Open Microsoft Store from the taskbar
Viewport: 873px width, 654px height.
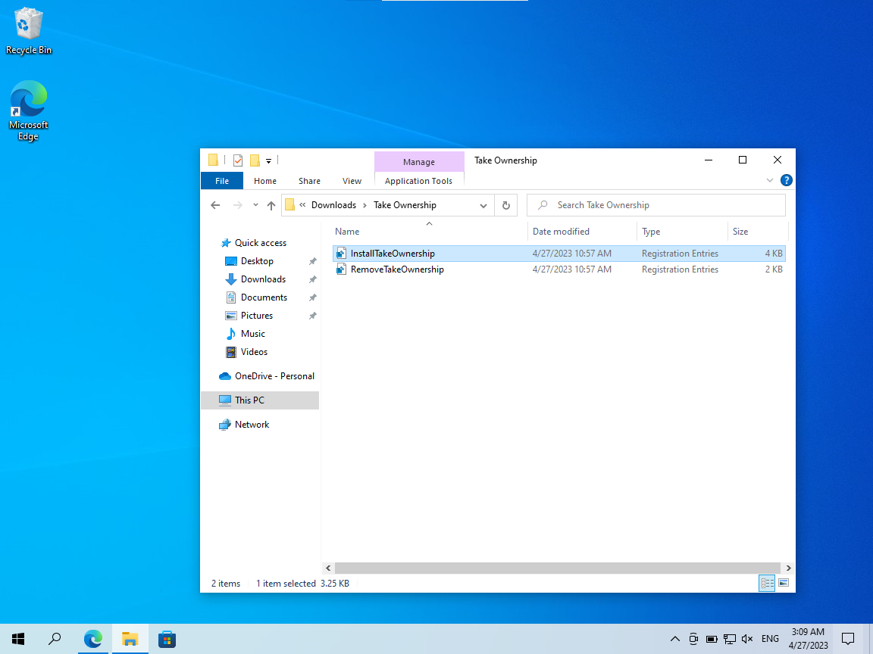coord(167,639)
